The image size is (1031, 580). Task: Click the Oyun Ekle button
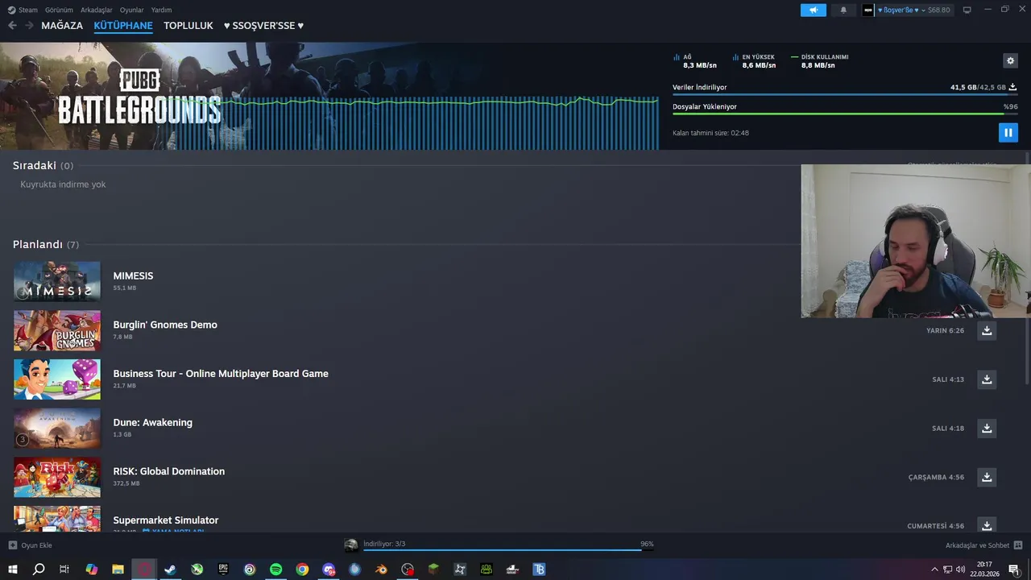pyautogui.click(x=31, y=545)
